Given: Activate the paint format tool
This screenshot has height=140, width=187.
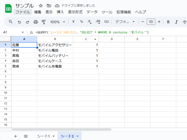Looking at the screenshot, I should click(44, 22).
